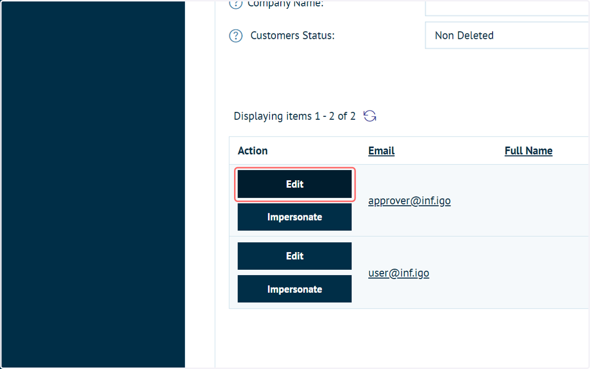Viewport: 590px width, 369px height.
Task: Sort the table by Full Name column
Action: pyautogui.click(x=529, y=151)
